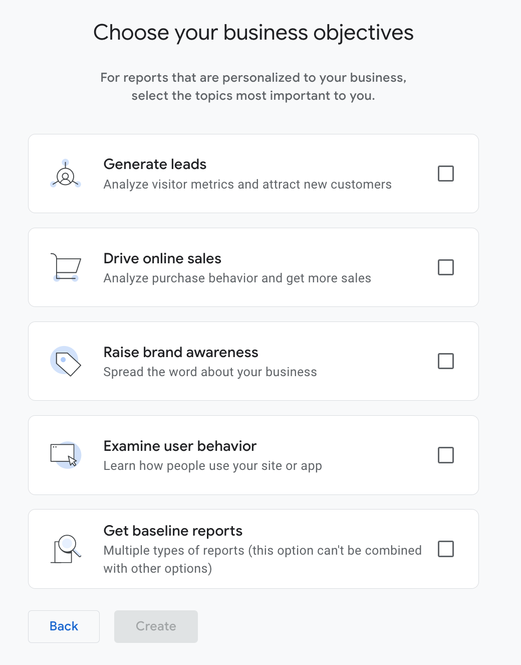This screenshot has height=665, width=521.
Task: Tick the Drive online sales checkbox
Action: tap(446, 267)
